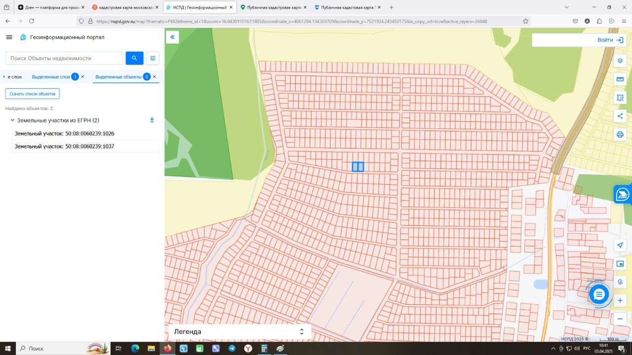Click the Поиск Объекты недвижимости search field
The width and height of the screenshot is (632, 355).
pyautogui.click(x=64, y=58)
